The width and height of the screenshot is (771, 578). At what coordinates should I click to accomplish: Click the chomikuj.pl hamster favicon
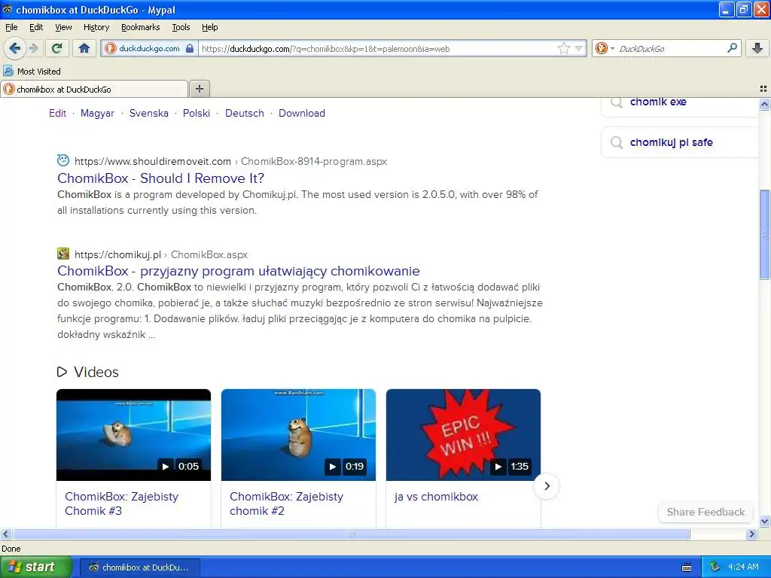63,254
